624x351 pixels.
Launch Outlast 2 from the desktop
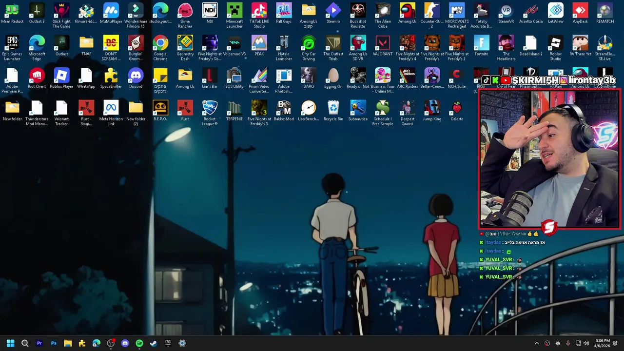[x=37, y=14]
